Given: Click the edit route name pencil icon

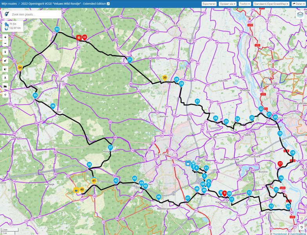Looking at the screenshot, I should pos(108,4).
